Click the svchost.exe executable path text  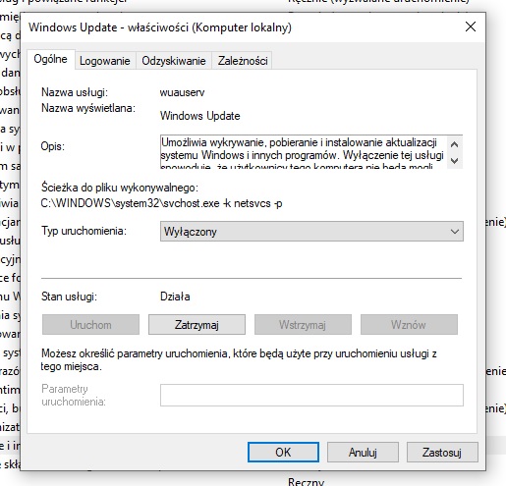click(x=161, y=203)
